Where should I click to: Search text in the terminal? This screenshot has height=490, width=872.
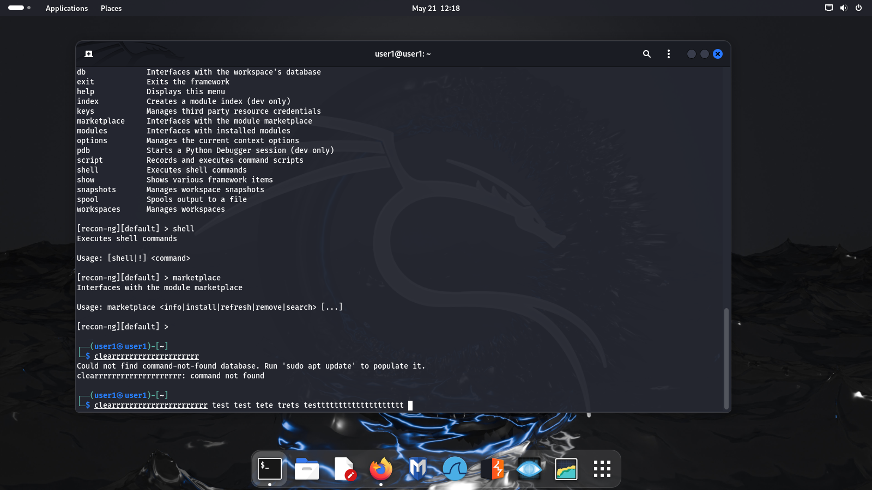point(646,54)
